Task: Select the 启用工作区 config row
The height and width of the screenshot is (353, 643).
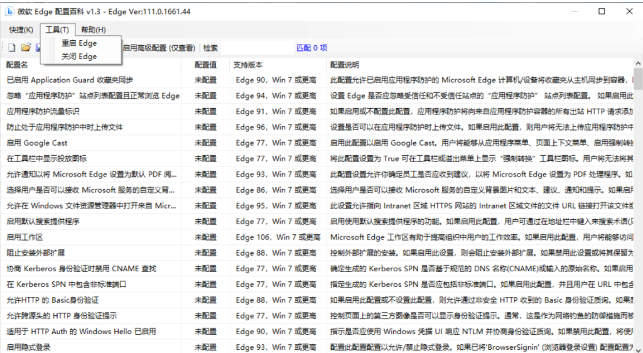Action: (x=24, y=237)
